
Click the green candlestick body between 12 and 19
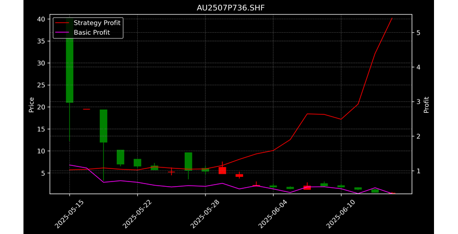103,126
